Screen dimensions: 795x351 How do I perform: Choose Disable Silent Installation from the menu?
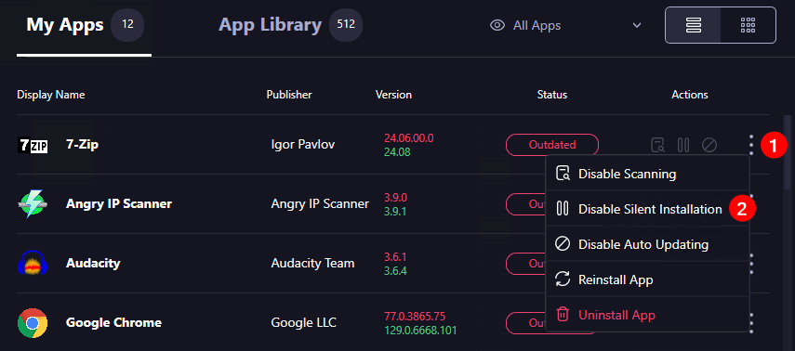pos(647,209)
